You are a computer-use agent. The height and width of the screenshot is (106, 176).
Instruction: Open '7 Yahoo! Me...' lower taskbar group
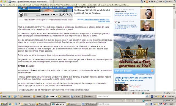click(43, 104)
